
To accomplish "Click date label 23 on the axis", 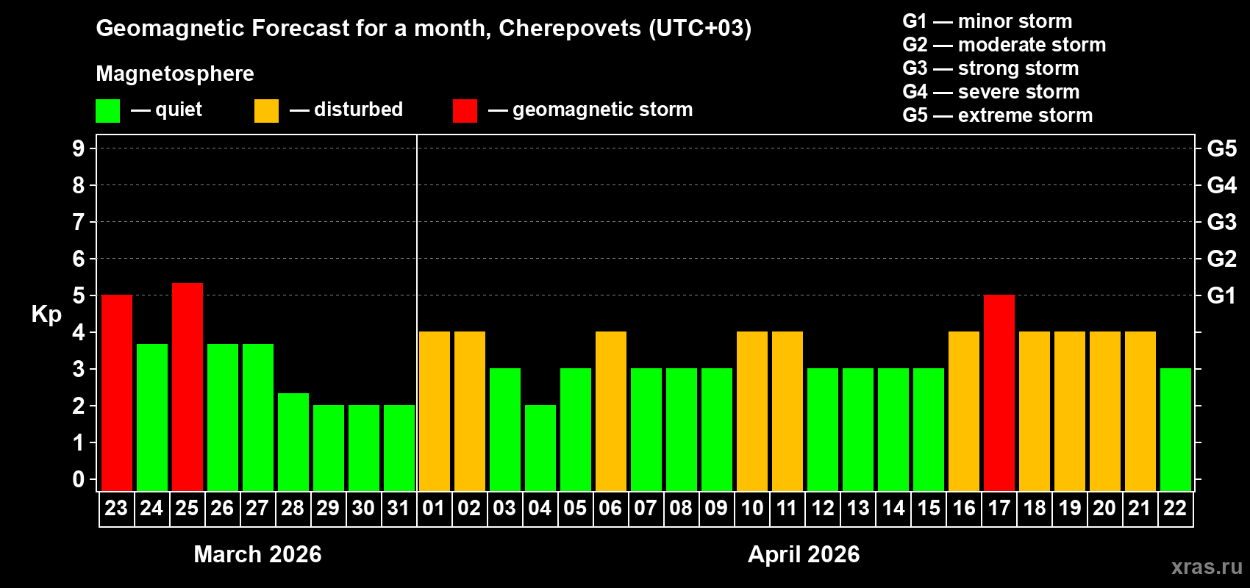I will tap(116, 508).
